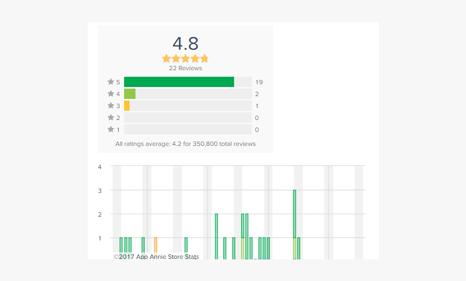Click the 5-star row star icon
Viewport: 466px width, 281px height.
coord(111,82)
